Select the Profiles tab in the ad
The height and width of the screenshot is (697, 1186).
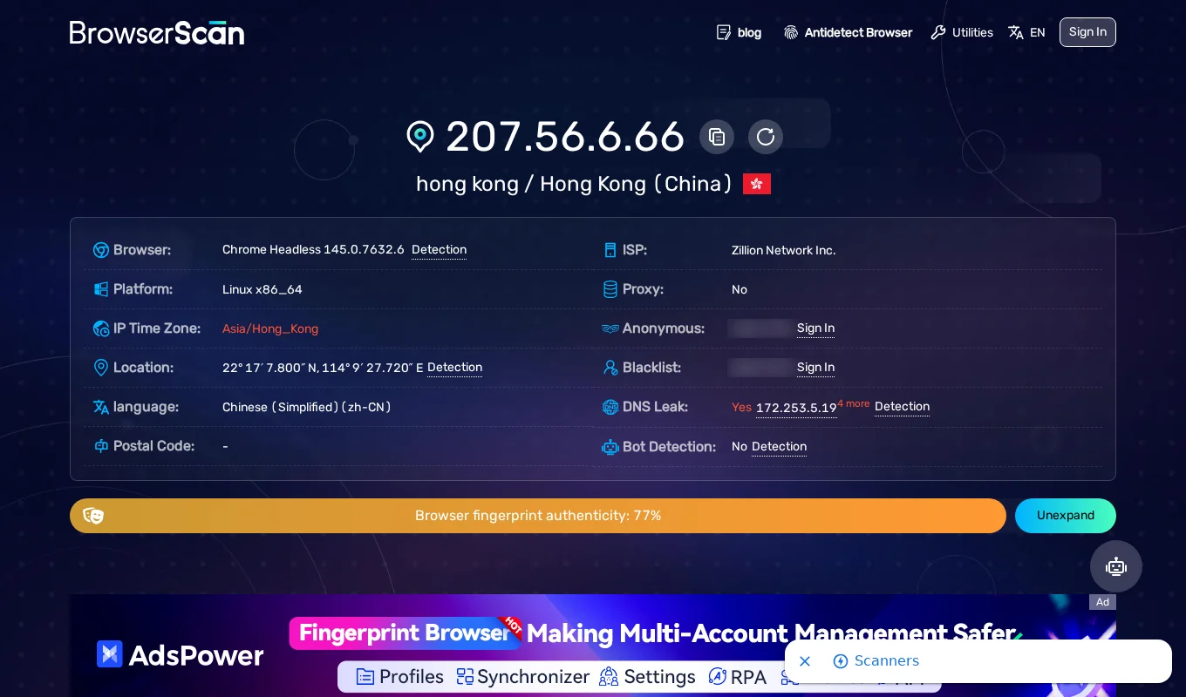pyautogui.click(x=400, y=676)
